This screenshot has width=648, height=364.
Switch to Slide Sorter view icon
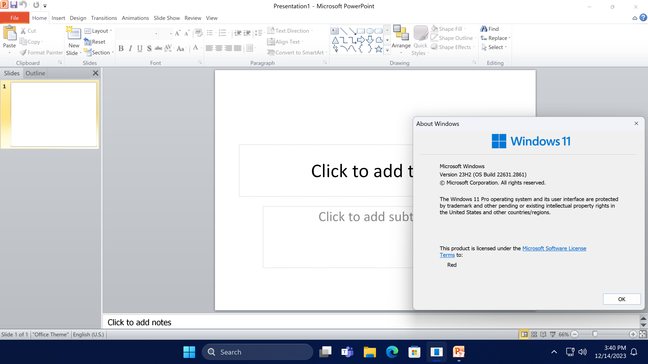coord(534,334)
